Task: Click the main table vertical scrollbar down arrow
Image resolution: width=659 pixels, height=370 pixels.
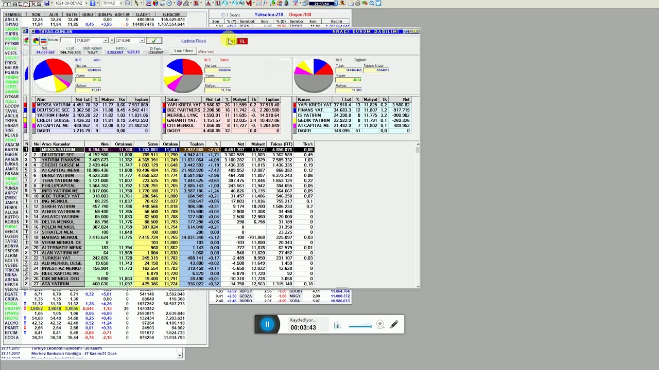Action: click(418, 286)
